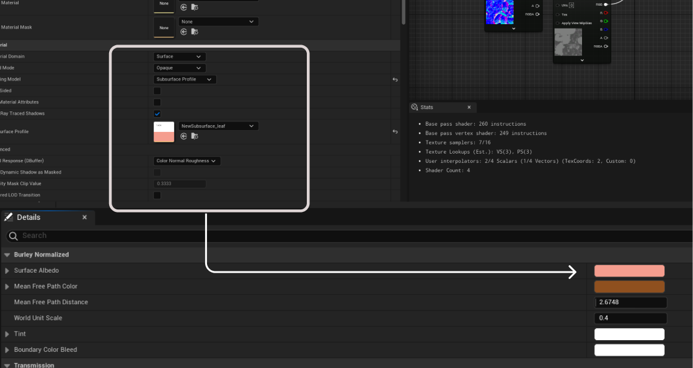Open Mean Free Path Color swatch

coord(629,286)
